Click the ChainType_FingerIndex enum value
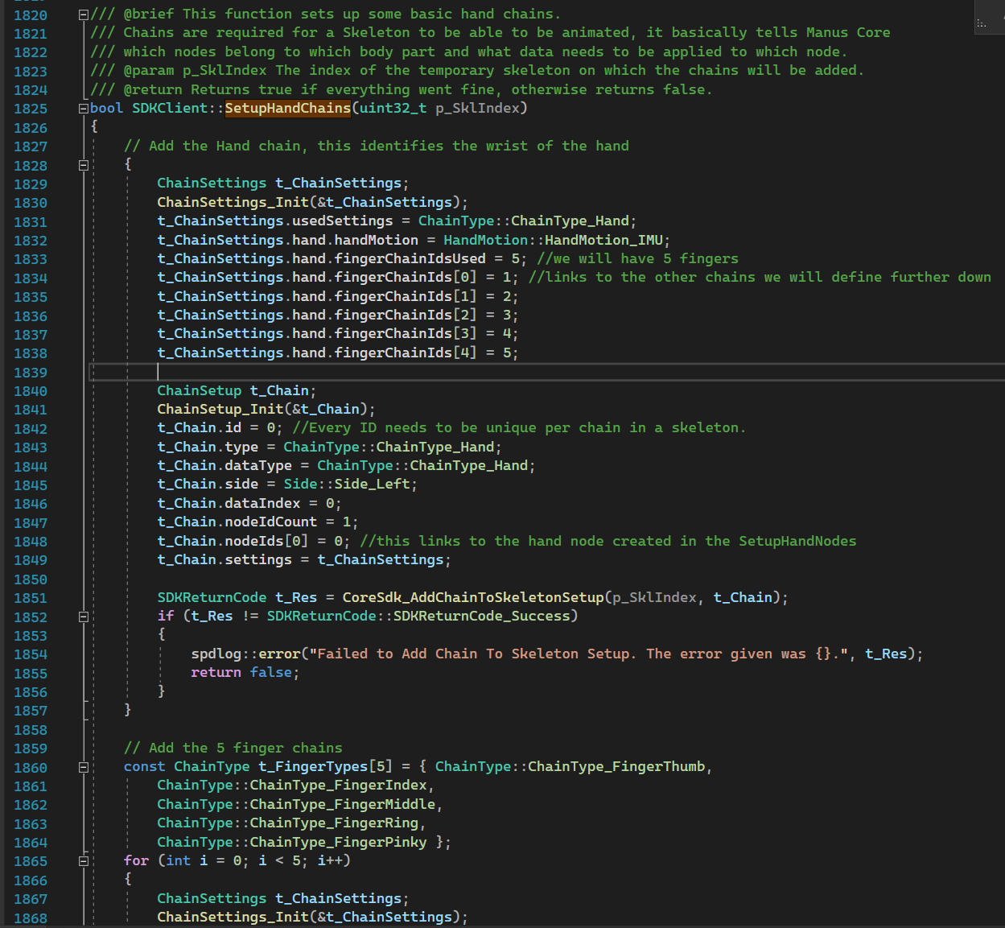 coord(338,785)
